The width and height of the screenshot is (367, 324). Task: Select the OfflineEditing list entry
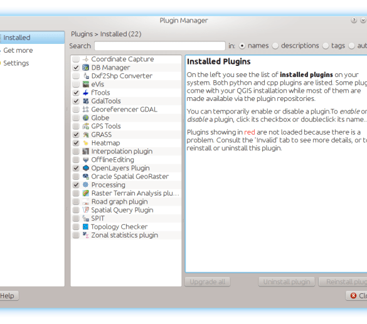126,160
